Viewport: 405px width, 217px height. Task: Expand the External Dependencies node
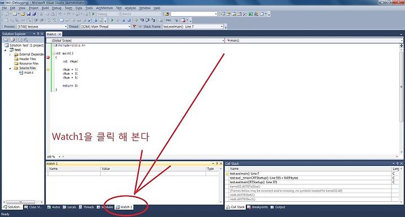coord(10,55)
